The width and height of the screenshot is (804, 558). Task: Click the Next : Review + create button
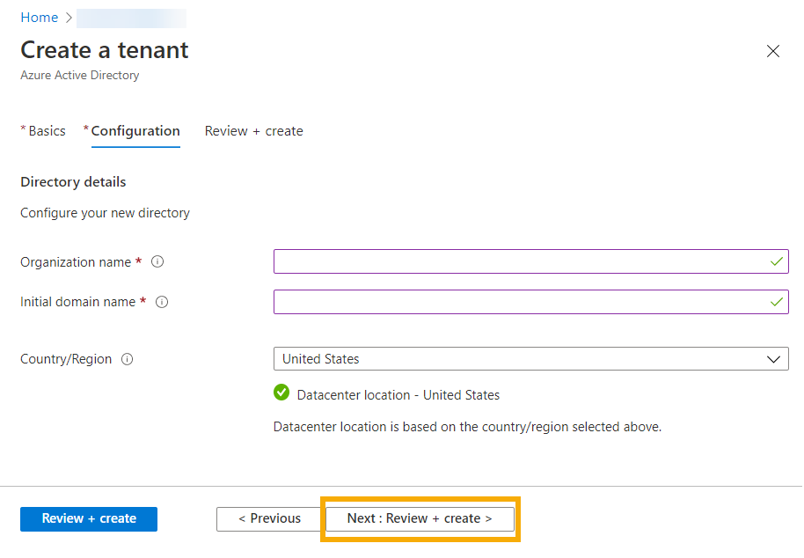(x=420, y=519)
